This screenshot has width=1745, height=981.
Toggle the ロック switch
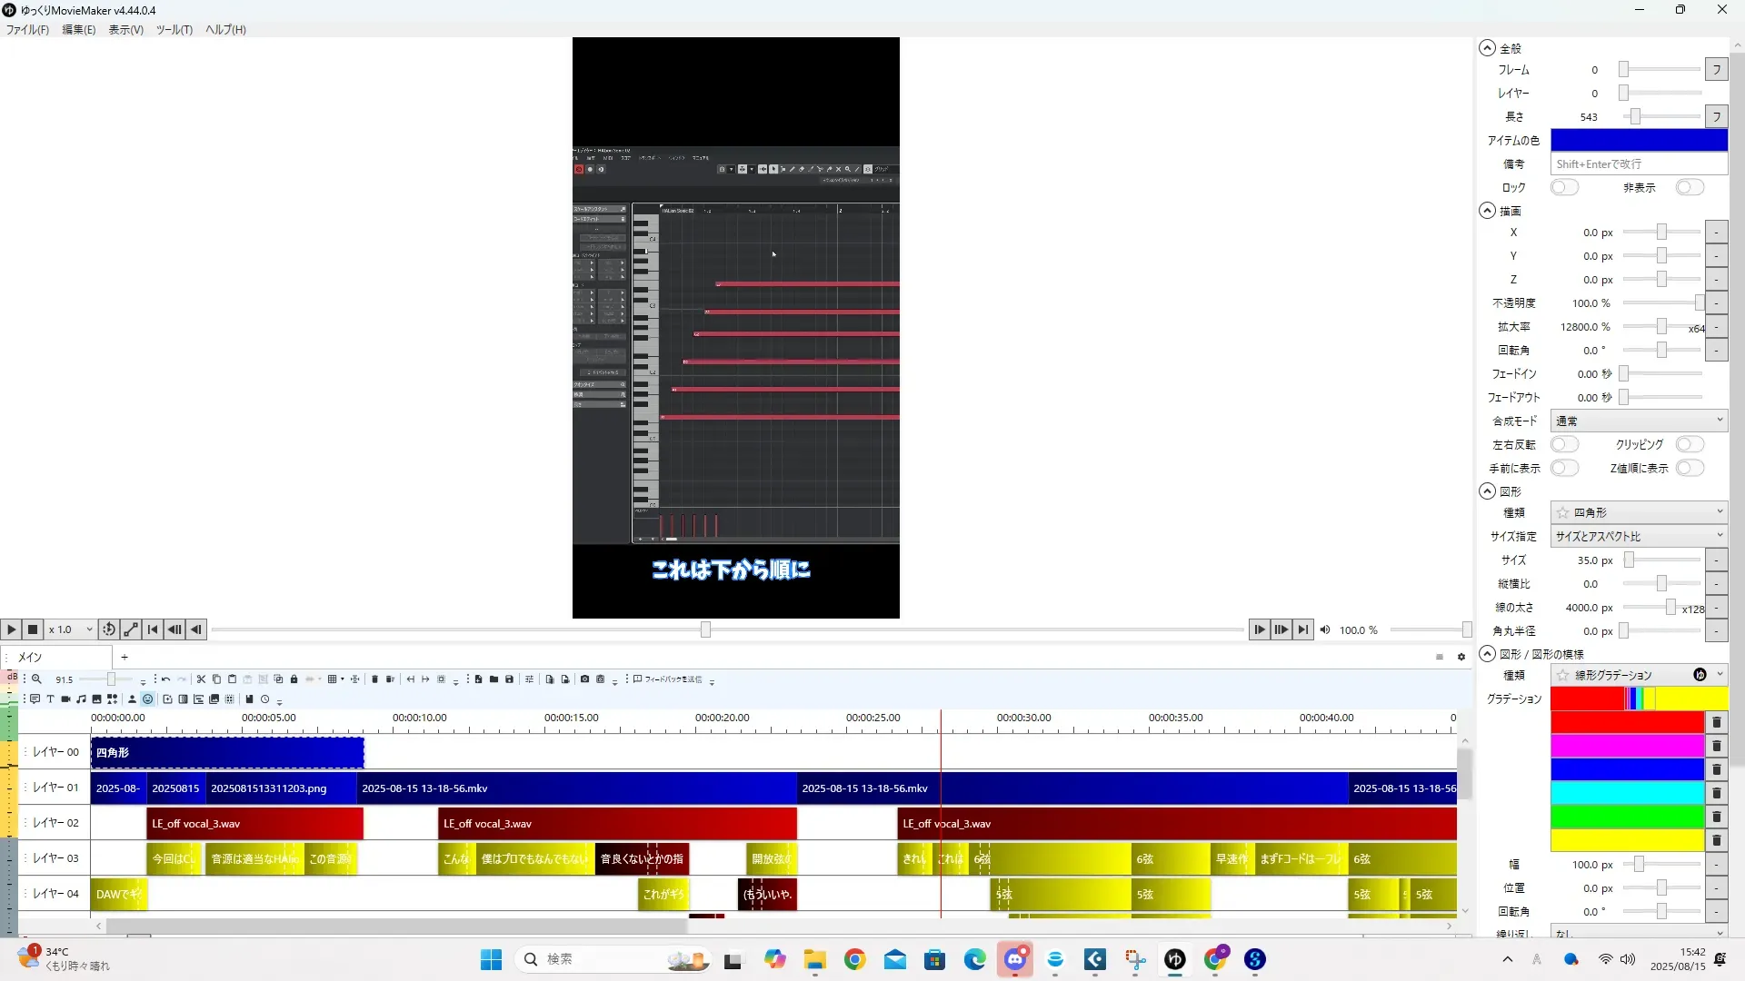pos(1564,187)
